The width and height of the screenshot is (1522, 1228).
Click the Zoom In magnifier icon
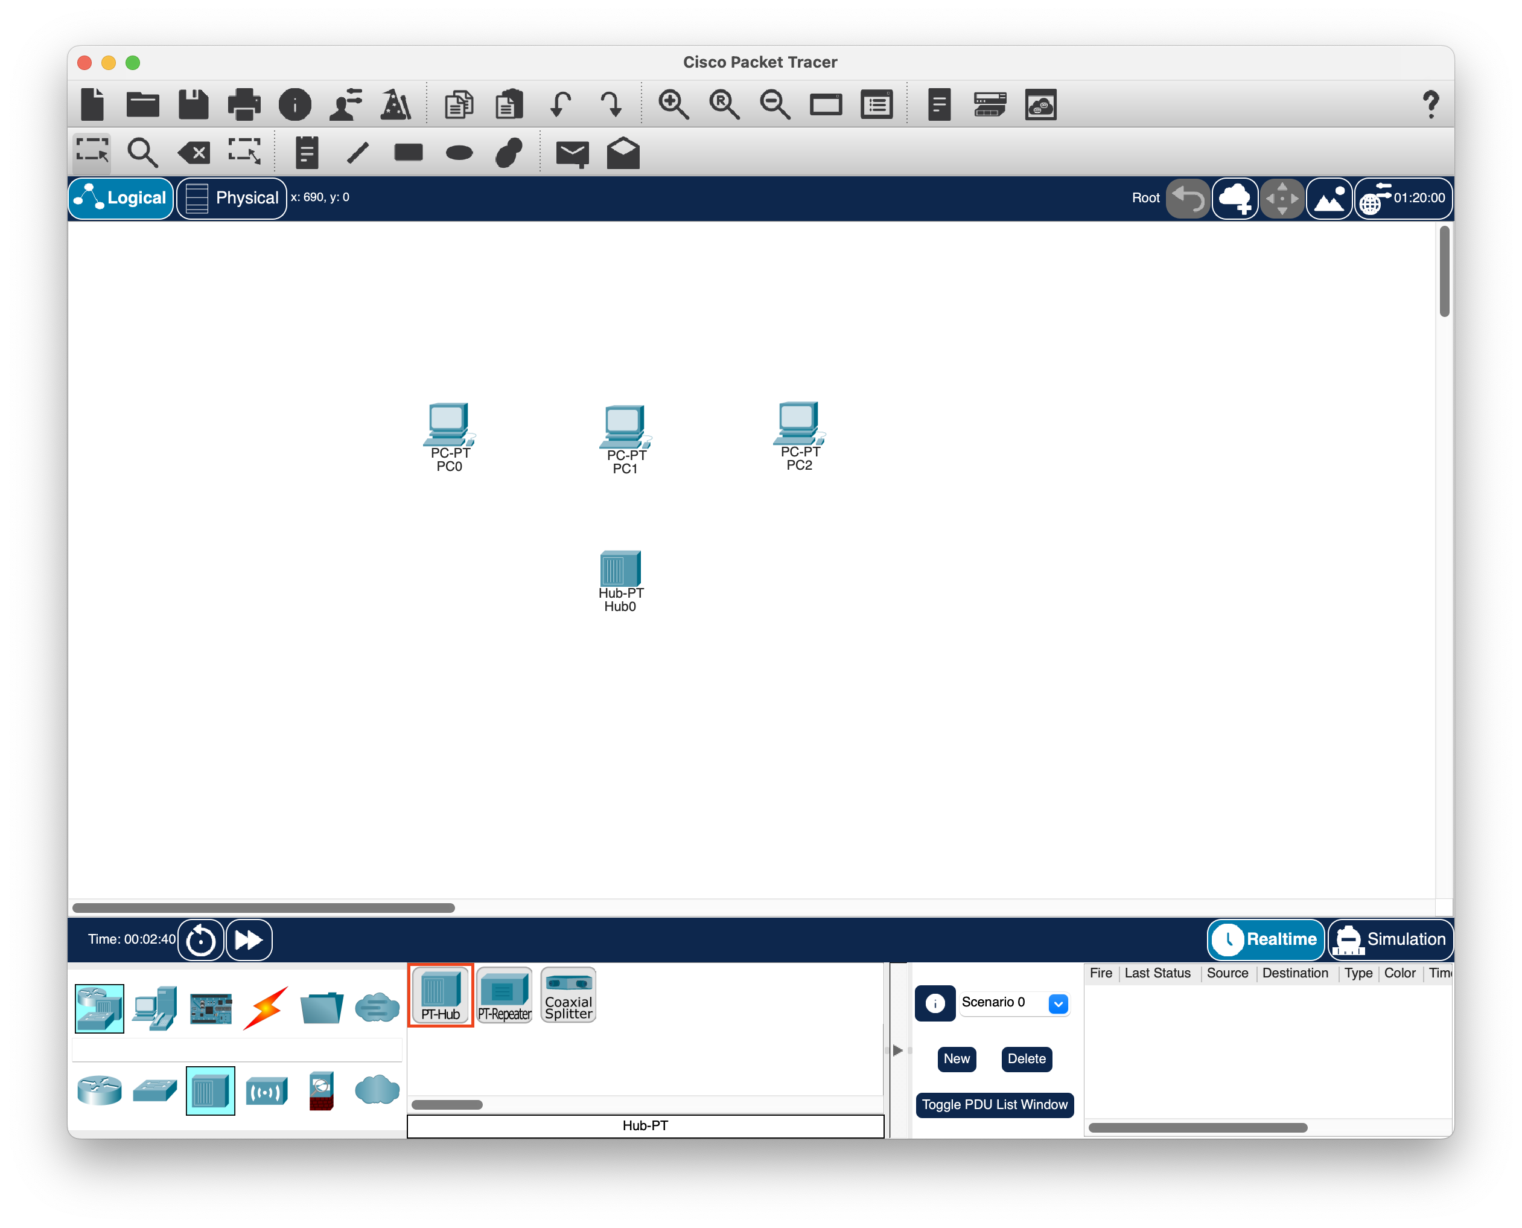673,104
